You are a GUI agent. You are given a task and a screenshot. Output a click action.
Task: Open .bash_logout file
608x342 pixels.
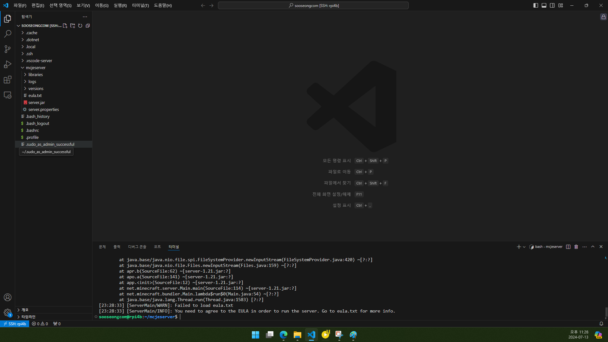pyautogui.click(x=54, y=123)
